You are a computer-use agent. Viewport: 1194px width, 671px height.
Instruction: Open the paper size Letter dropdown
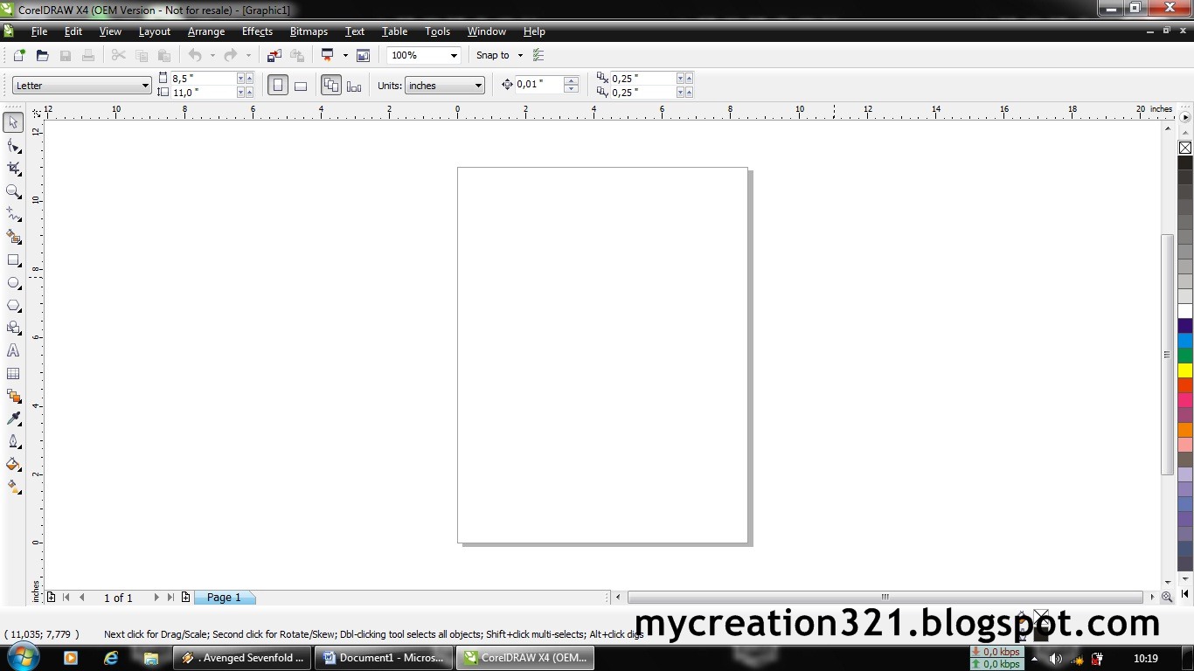click(145, 86)
